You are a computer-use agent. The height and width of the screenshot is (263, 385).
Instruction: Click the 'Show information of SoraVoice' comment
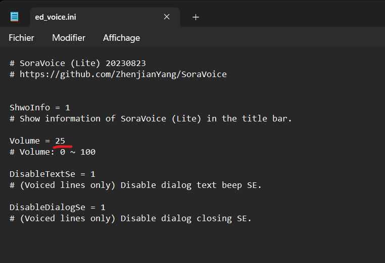coord(152,118)
